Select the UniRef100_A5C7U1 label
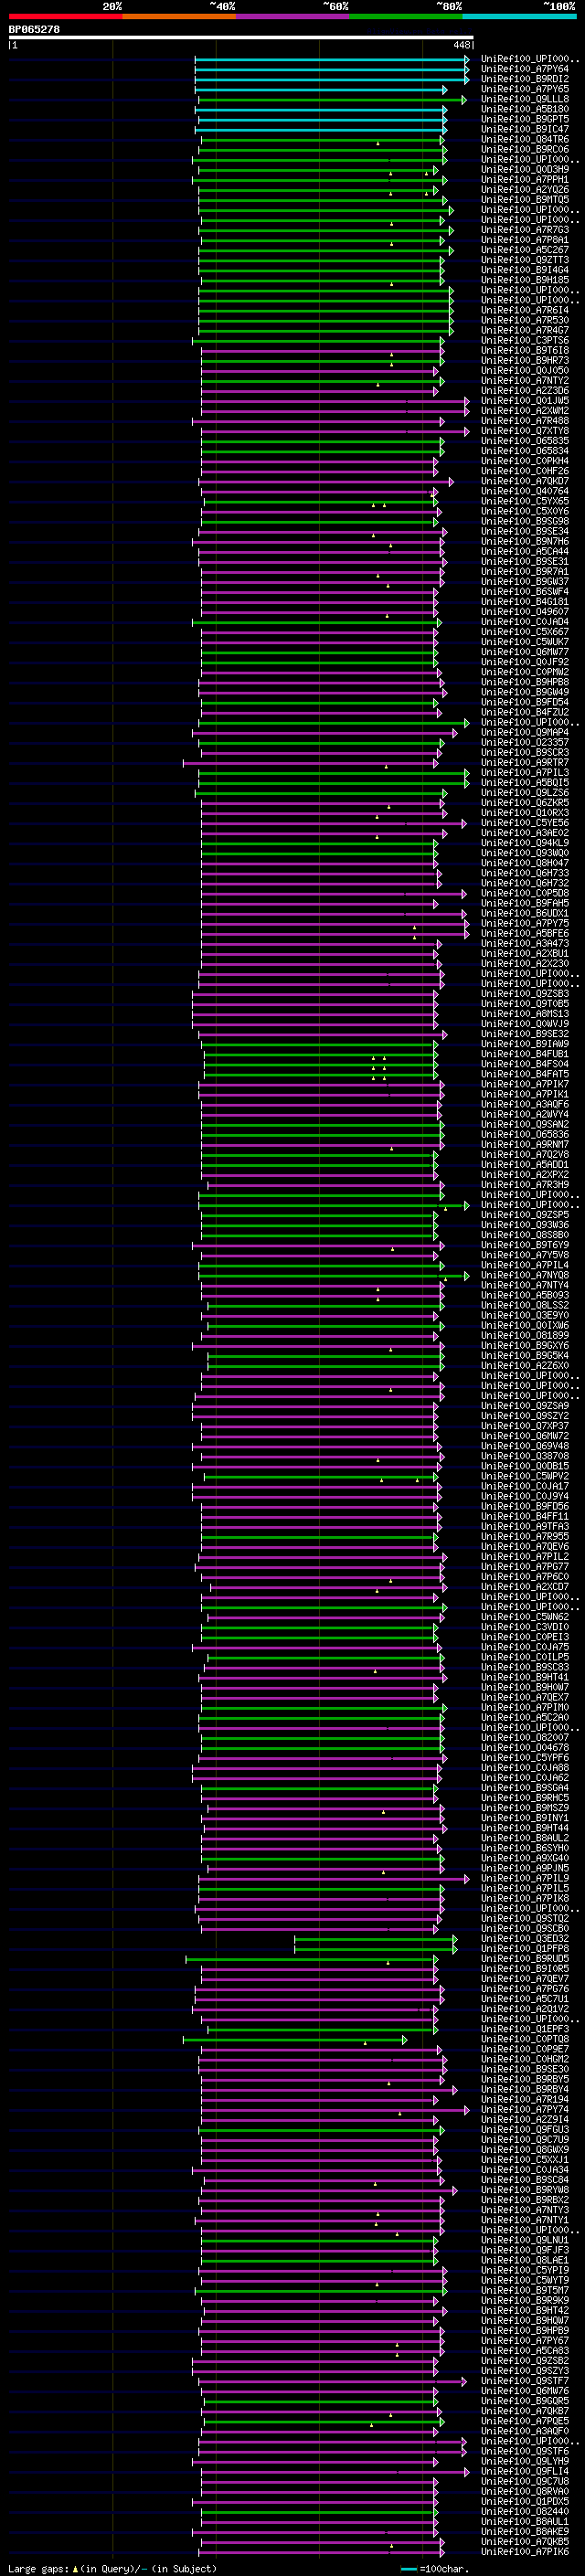585x2576 pixels. point(525,1999)
